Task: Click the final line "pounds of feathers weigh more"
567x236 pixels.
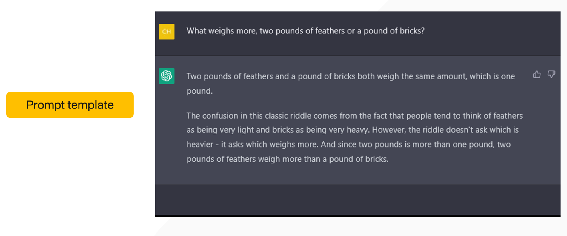Action: tap(287, 159)
